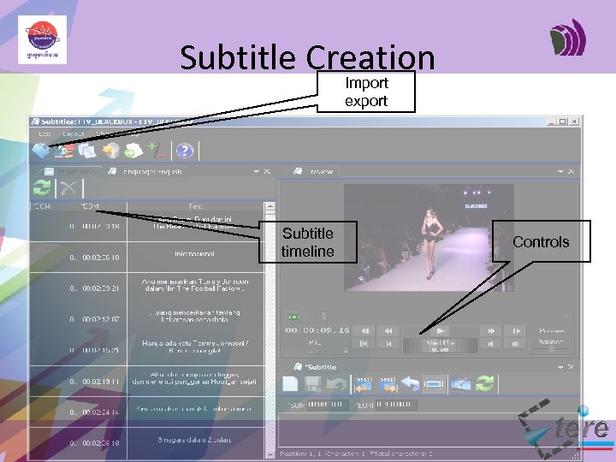Click the fashion runway video preview
616x462 pixels.
(x=429, y=238)
